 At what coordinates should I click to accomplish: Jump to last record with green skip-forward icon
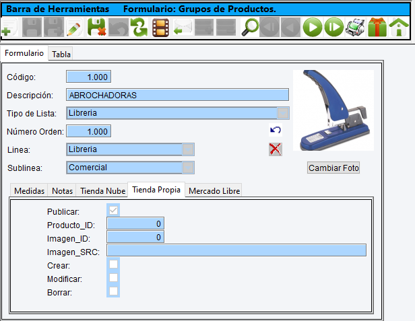(x=333, y=27)
